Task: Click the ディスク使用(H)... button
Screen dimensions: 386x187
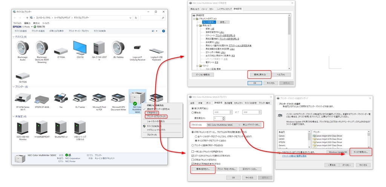Action: pos(360,152)
